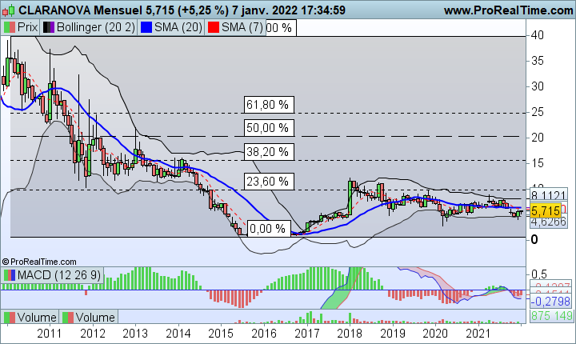Click the candlestick icon beside CLARANOVA title

coord(9,10)
